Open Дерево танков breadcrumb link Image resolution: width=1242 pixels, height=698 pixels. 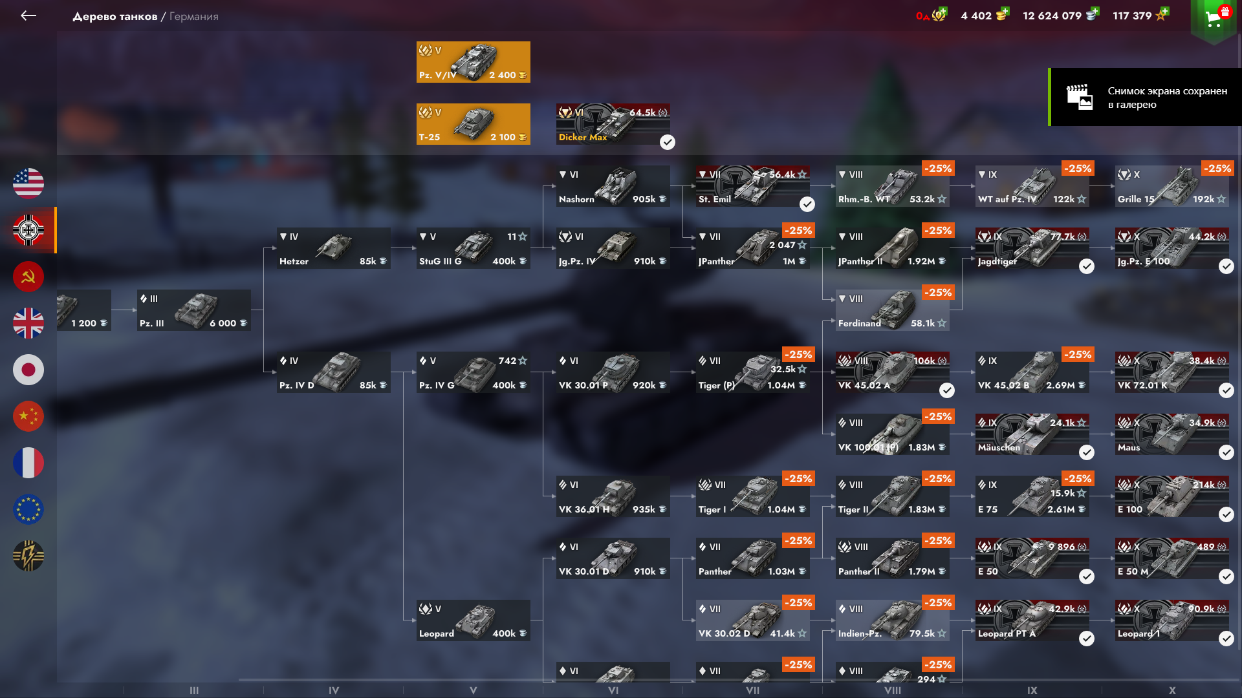[x=115, y=16]
